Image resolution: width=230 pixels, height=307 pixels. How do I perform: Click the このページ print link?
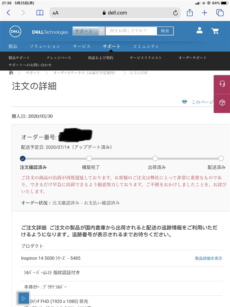pos(203,102)
